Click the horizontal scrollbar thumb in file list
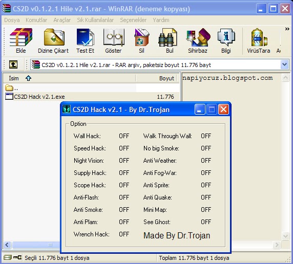Screen dimensions: 293x264 tap(36, 245)
